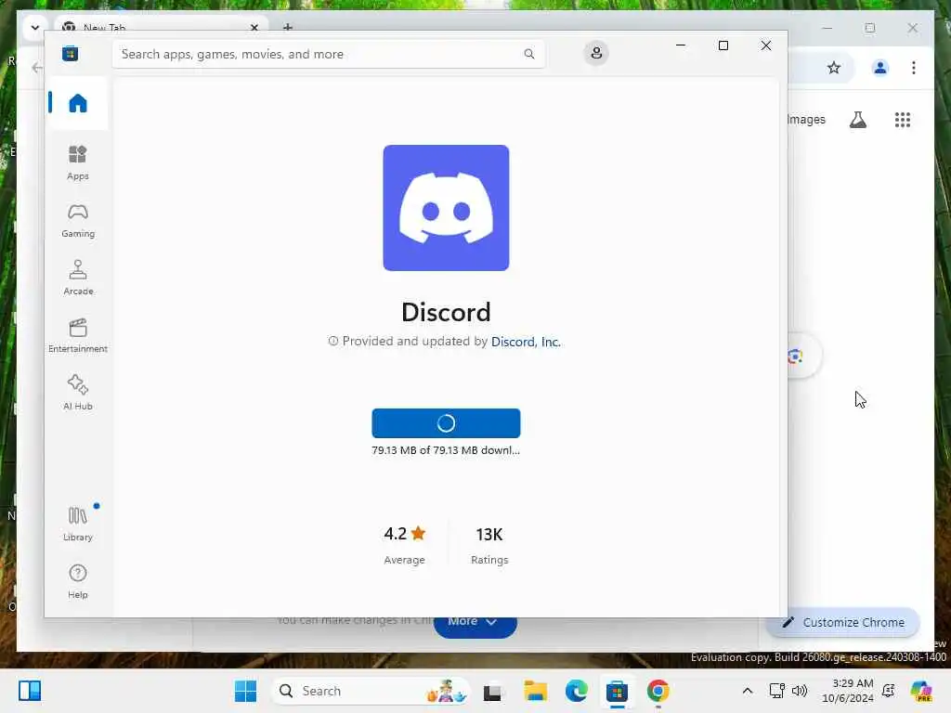Open Widgets panel from taskbar

pyautogui.click(x=30, y=691)
